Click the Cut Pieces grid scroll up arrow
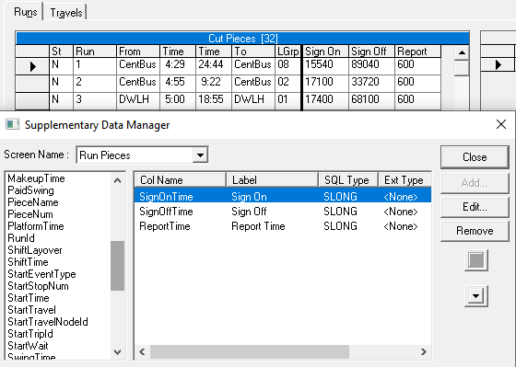516x367 pixels. click(x=462, y=52)
